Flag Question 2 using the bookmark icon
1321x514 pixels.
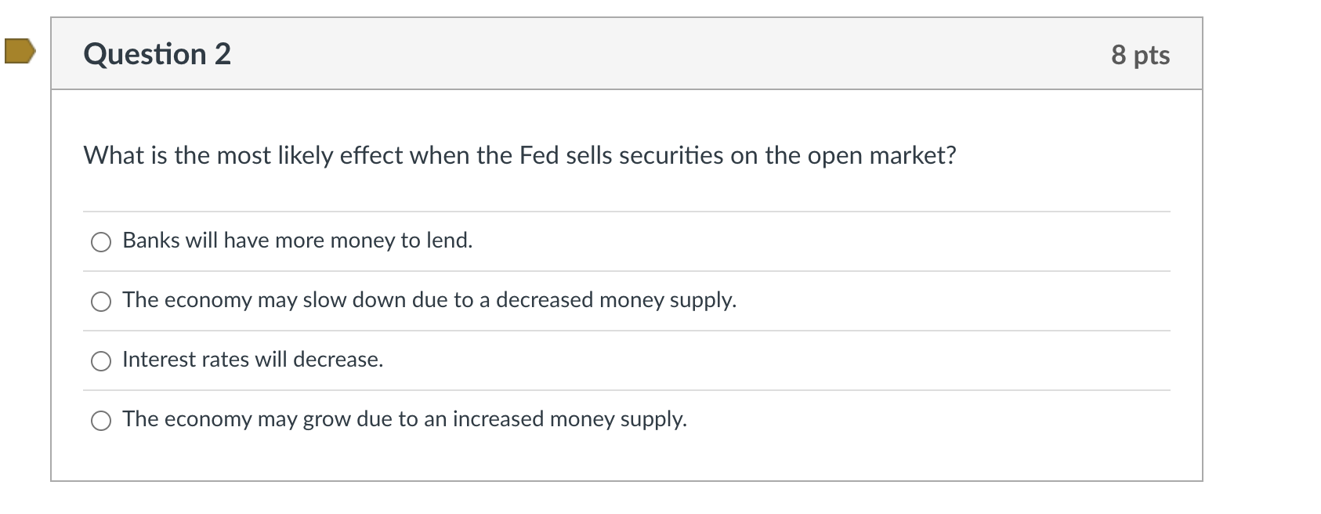(20, 52)
